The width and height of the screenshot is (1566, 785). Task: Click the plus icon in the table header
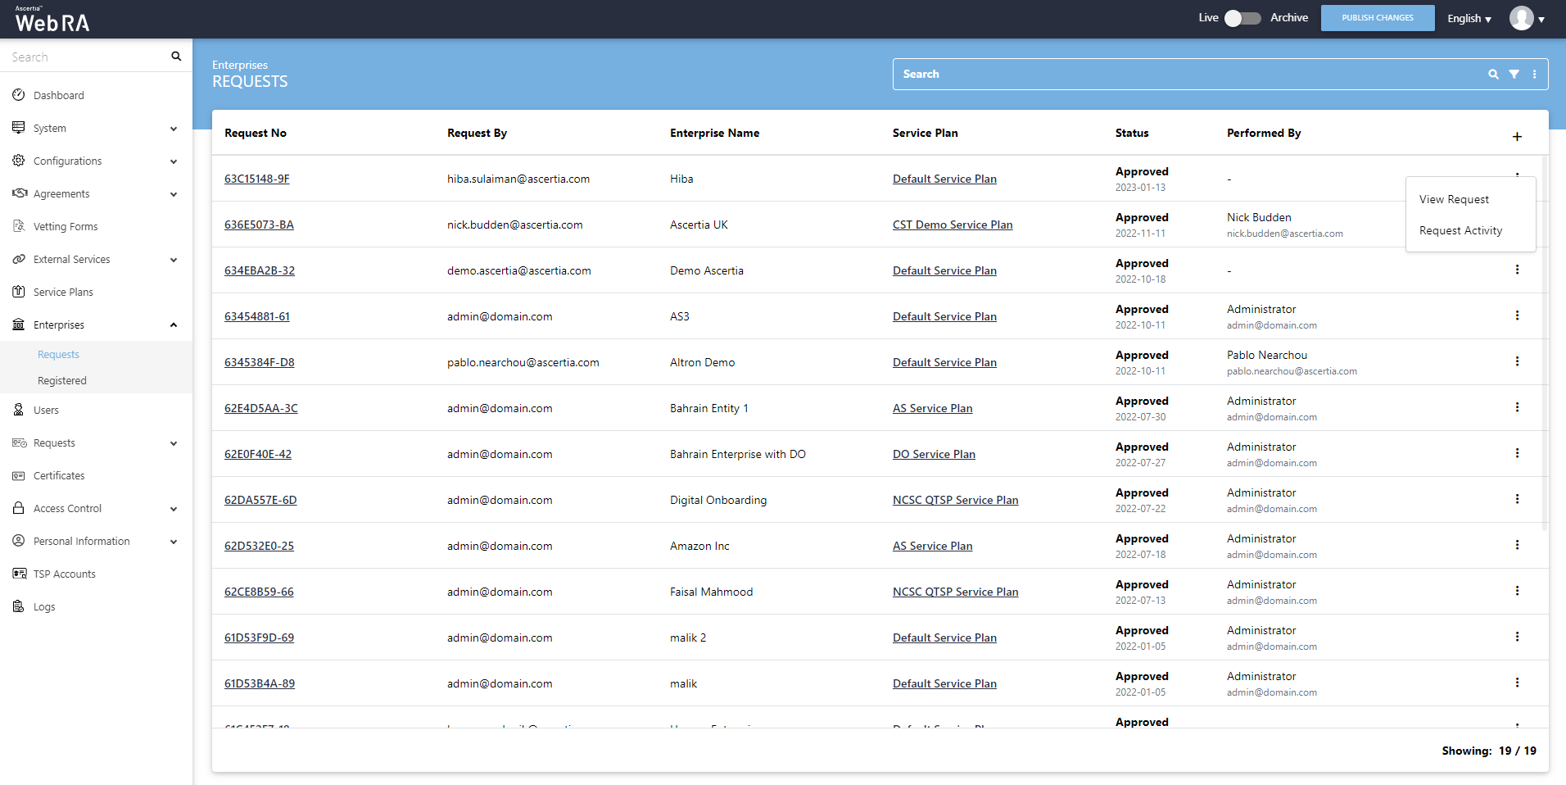(x=1517, y=137)
